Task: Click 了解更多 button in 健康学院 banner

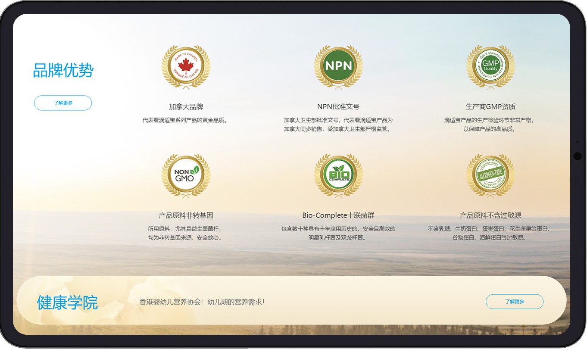Action: pos(515,302)
